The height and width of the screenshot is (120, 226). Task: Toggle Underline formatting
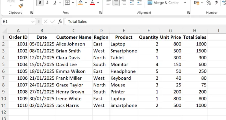54,3
